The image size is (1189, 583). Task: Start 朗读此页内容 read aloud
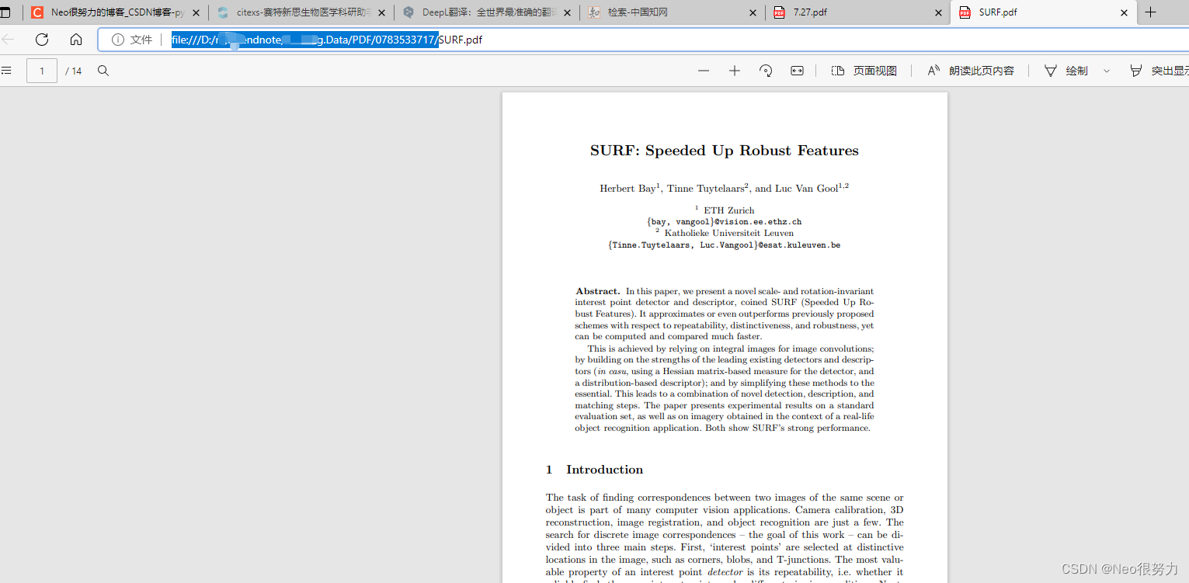971,71
